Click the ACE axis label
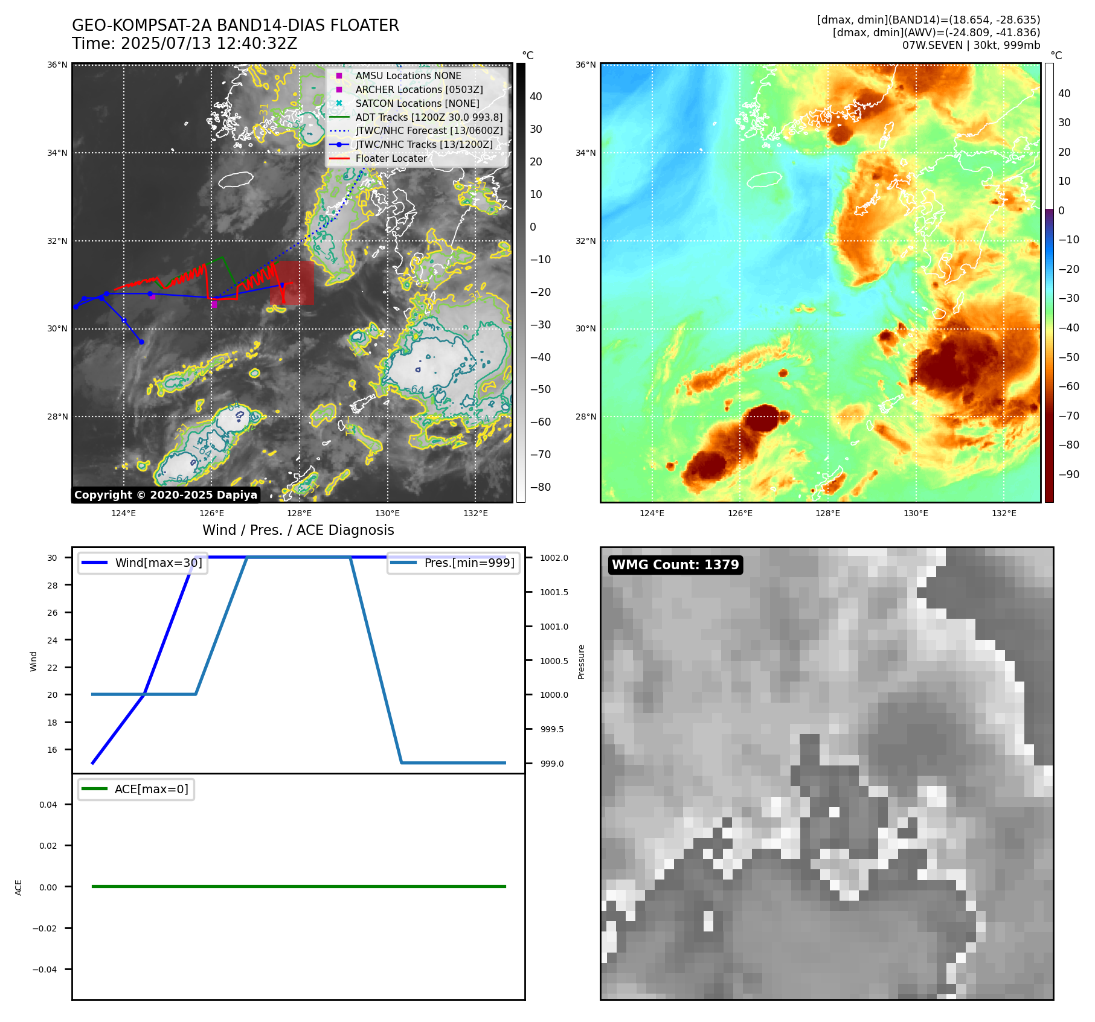Image resolution: width=1095 pixels, height=1022 pixels. (18, 887)
